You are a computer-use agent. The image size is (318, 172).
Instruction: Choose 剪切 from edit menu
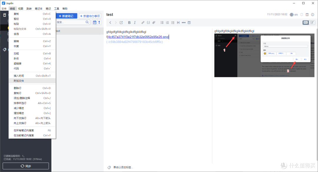[x=32, y=19]
